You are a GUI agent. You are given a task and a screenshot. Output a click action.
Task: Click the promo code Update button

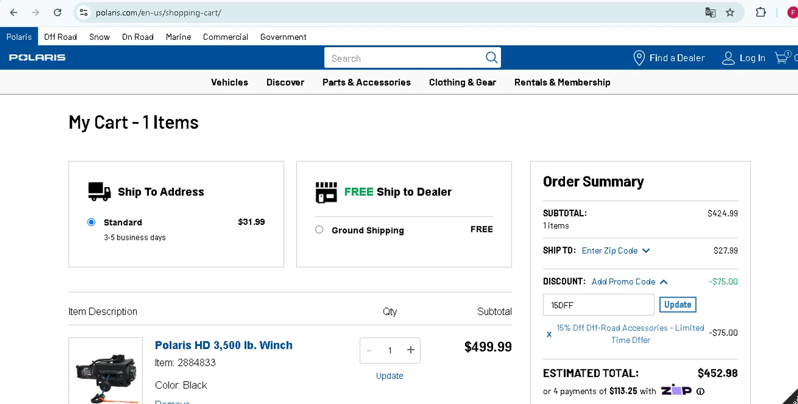[678, 305]
